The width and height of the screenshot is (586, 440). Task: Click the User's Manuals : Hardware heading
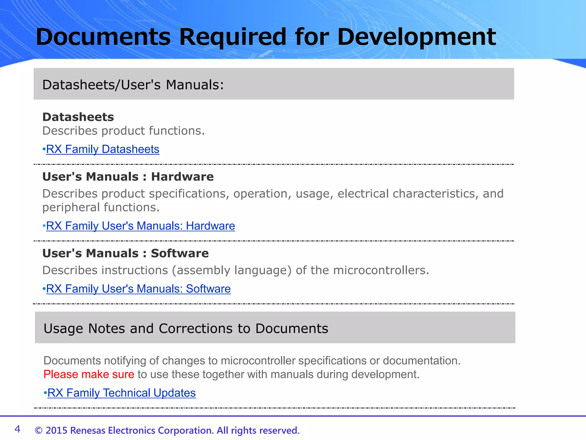pyautogui.click(x=128, y=177)
